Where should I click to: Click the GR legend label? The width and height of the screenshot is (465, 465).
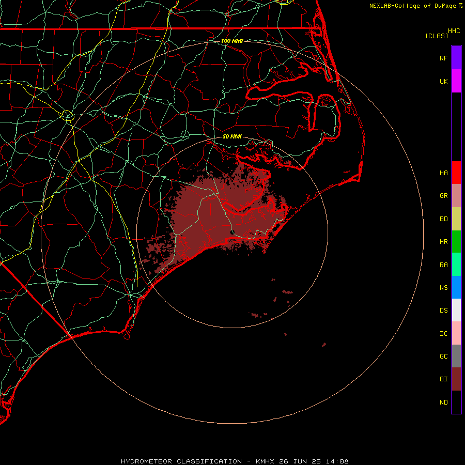[x=443, y=196]
